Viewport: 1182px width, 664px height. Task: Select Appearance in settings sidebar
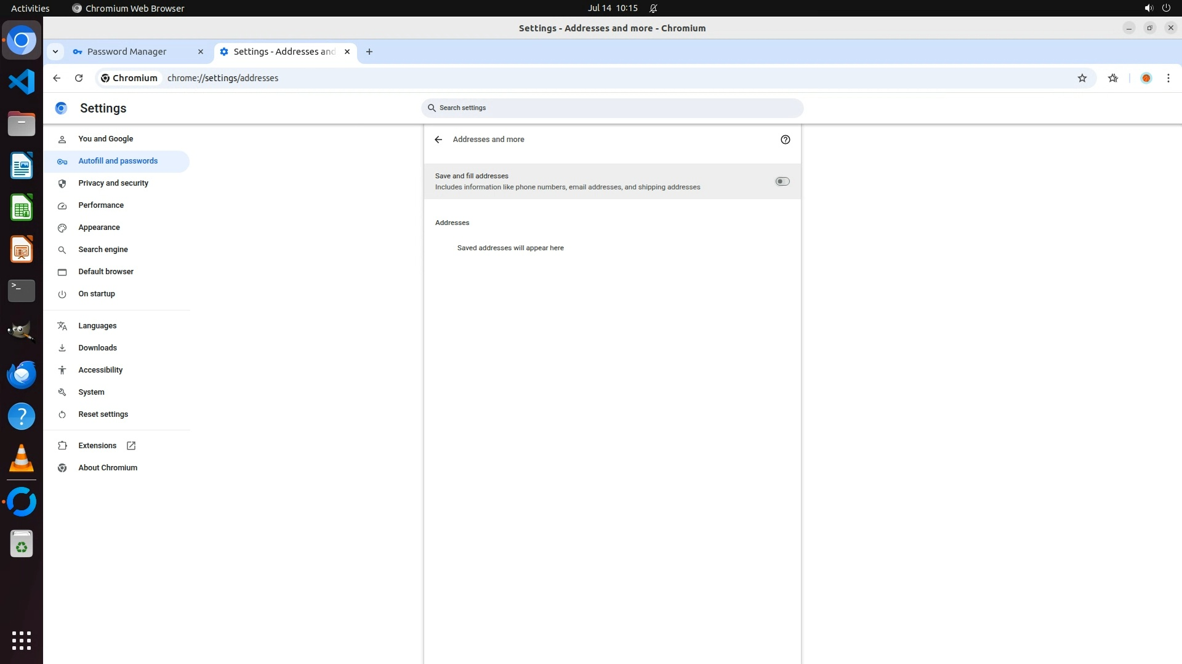coord(99,227)
